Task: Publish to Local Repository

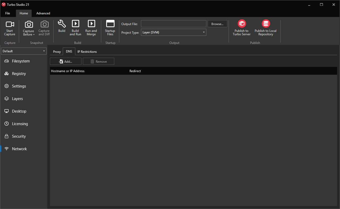Action: pyautogui.click(x=265, y=27)
